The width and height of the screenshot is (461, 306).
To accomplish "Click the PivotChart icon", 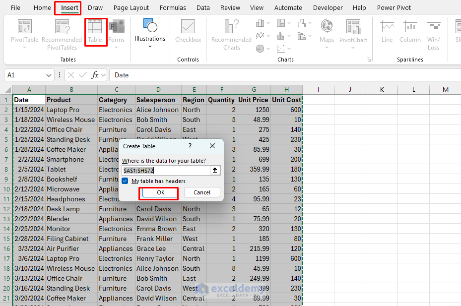I will pos(353,27).
